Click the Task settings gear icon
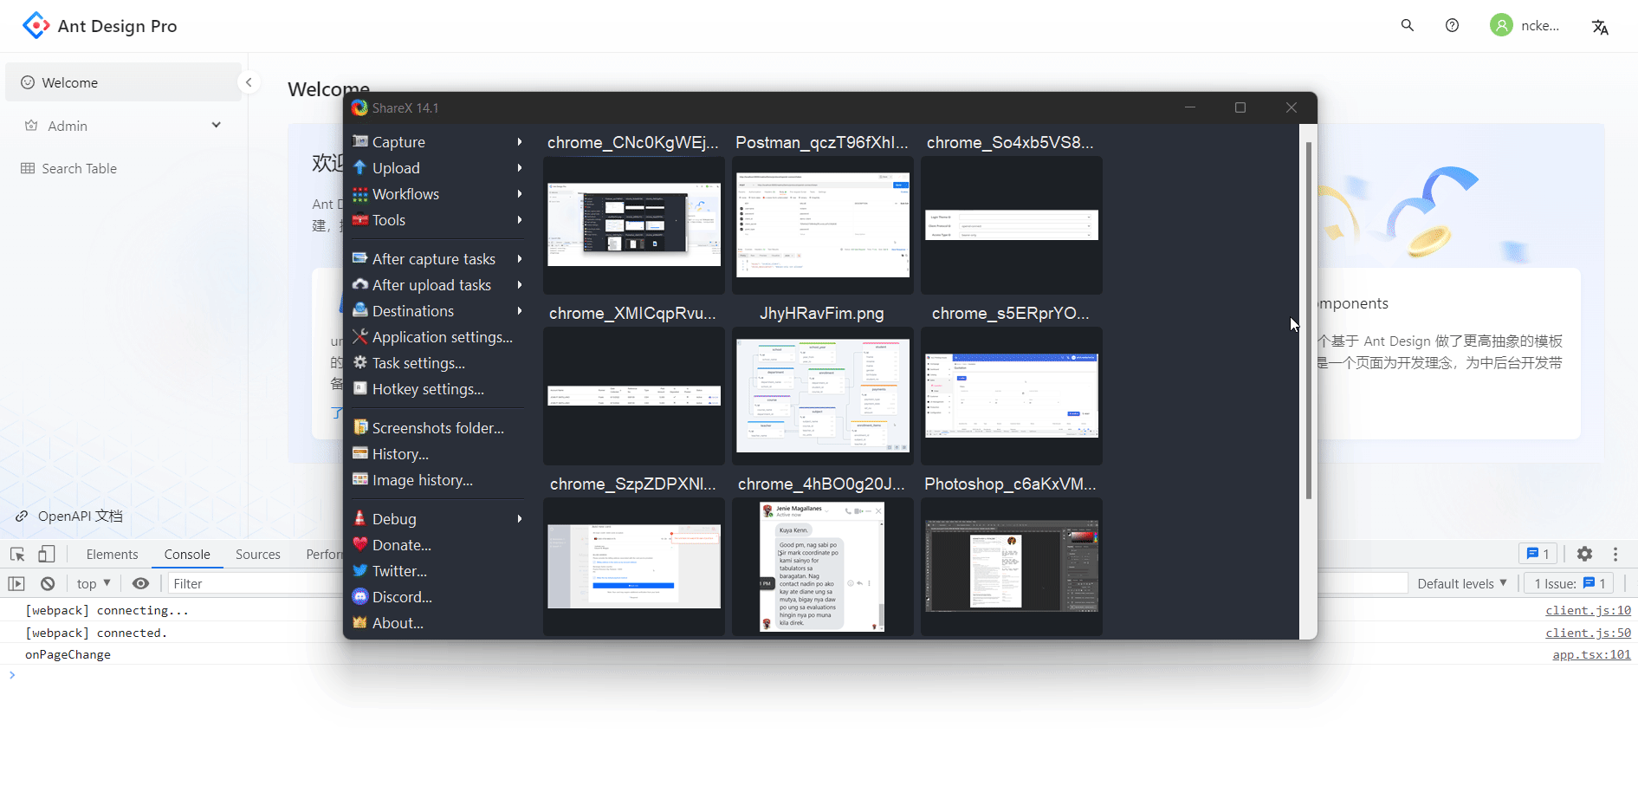The height and width of the screenshot is (786, 1638). 360,362
